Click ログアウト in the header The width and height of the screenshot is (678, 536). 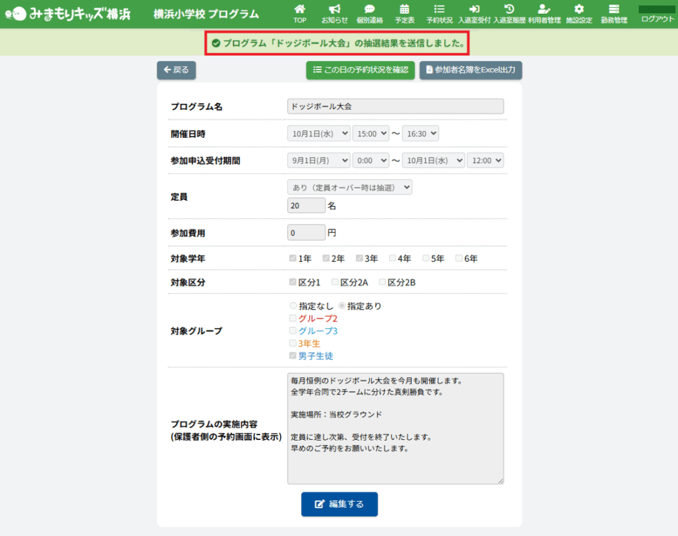(657, 19)
